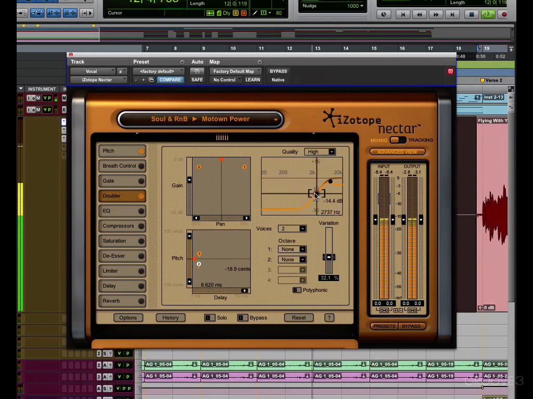Select the Compressors module tab
Screen dimensions: 533x399
point(122,226)
